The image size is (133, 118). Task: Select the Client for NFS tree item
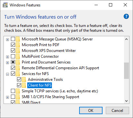[40, 85]
